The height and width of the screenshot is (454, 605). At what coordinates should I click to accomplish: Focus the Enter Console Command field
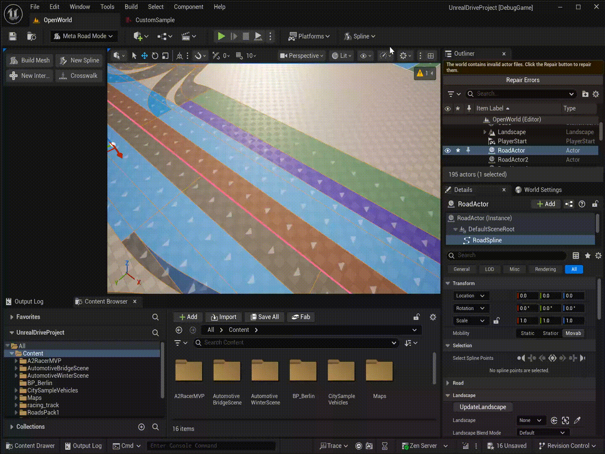coord(211,446)
